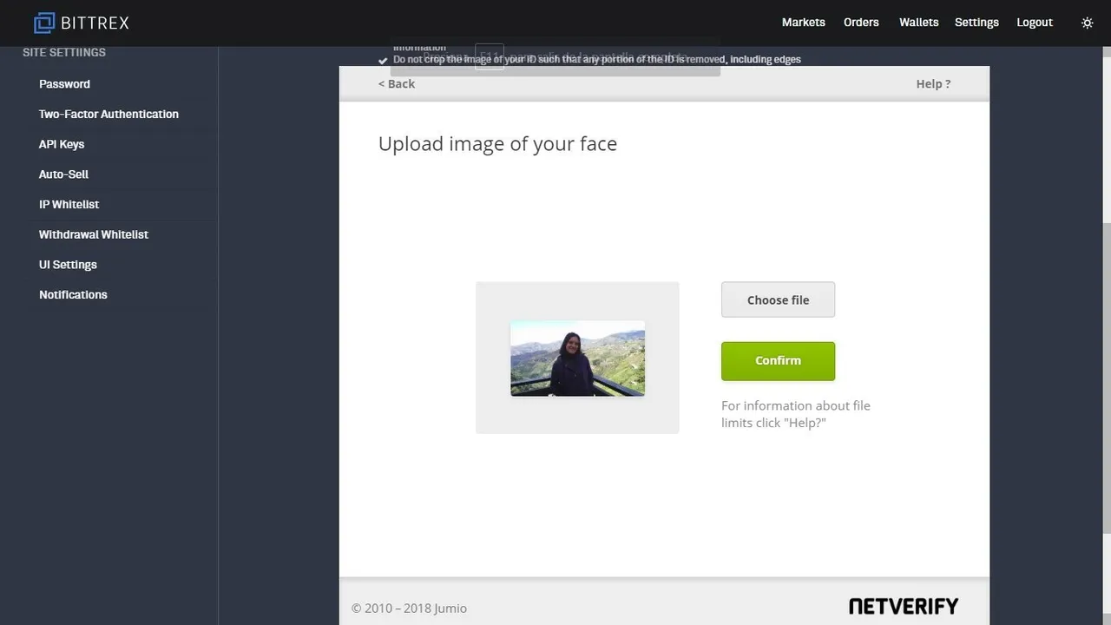The width and height of the screenshot is (1111, 625).
Task: Click the page's vertical scrollbar
Action: tap(1107, 378)
